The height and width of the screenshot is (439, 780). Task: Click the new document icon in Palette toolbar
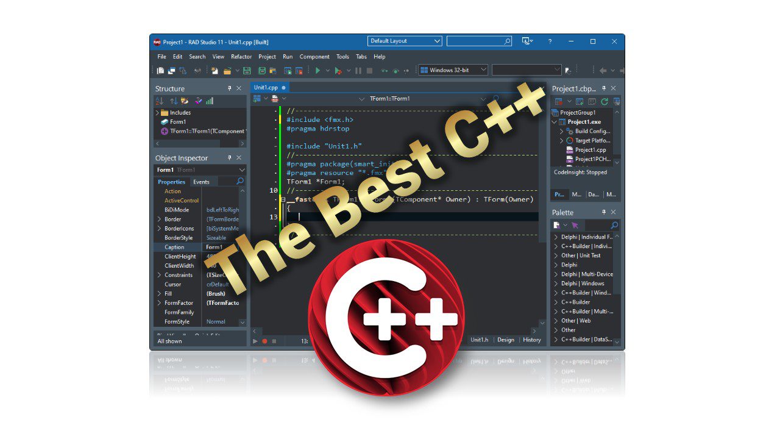(x=556, y=225)
